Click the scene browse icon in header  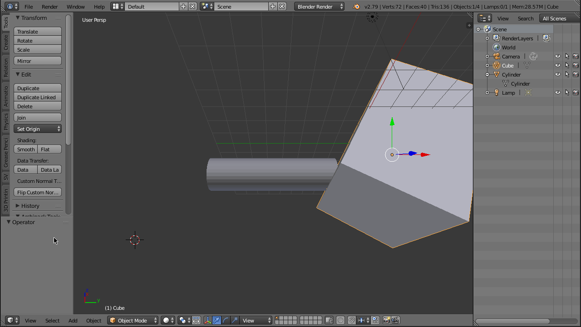(x=207, y=6)
